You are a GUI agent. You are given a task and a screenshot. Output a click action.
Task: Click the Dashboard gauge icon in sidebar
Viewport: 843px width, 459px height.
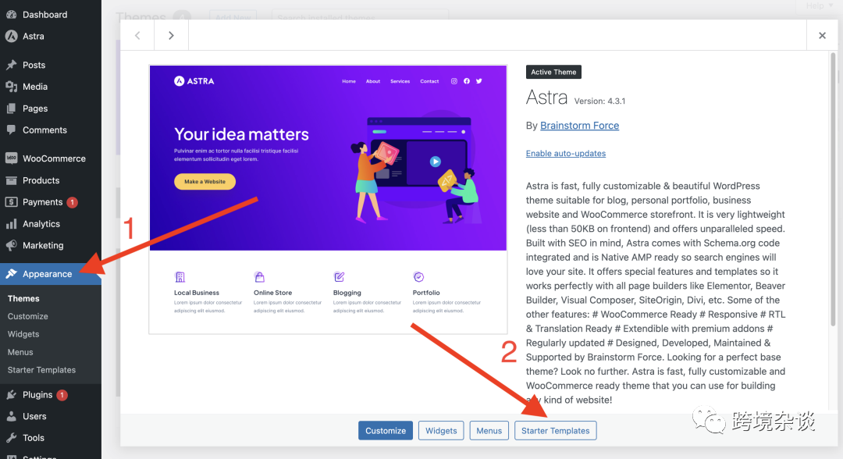[11, 15]
